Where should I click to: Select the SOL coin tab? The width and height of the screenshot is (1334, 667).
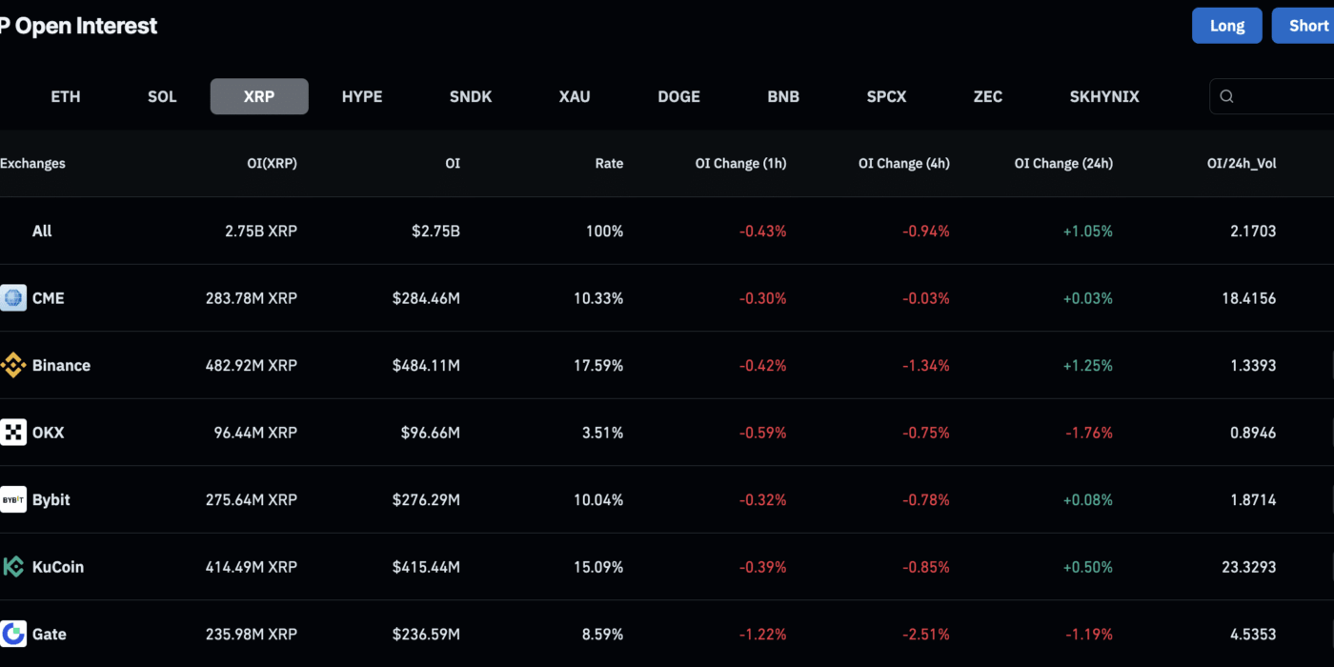pyautogui.click(x=162, y=96)
